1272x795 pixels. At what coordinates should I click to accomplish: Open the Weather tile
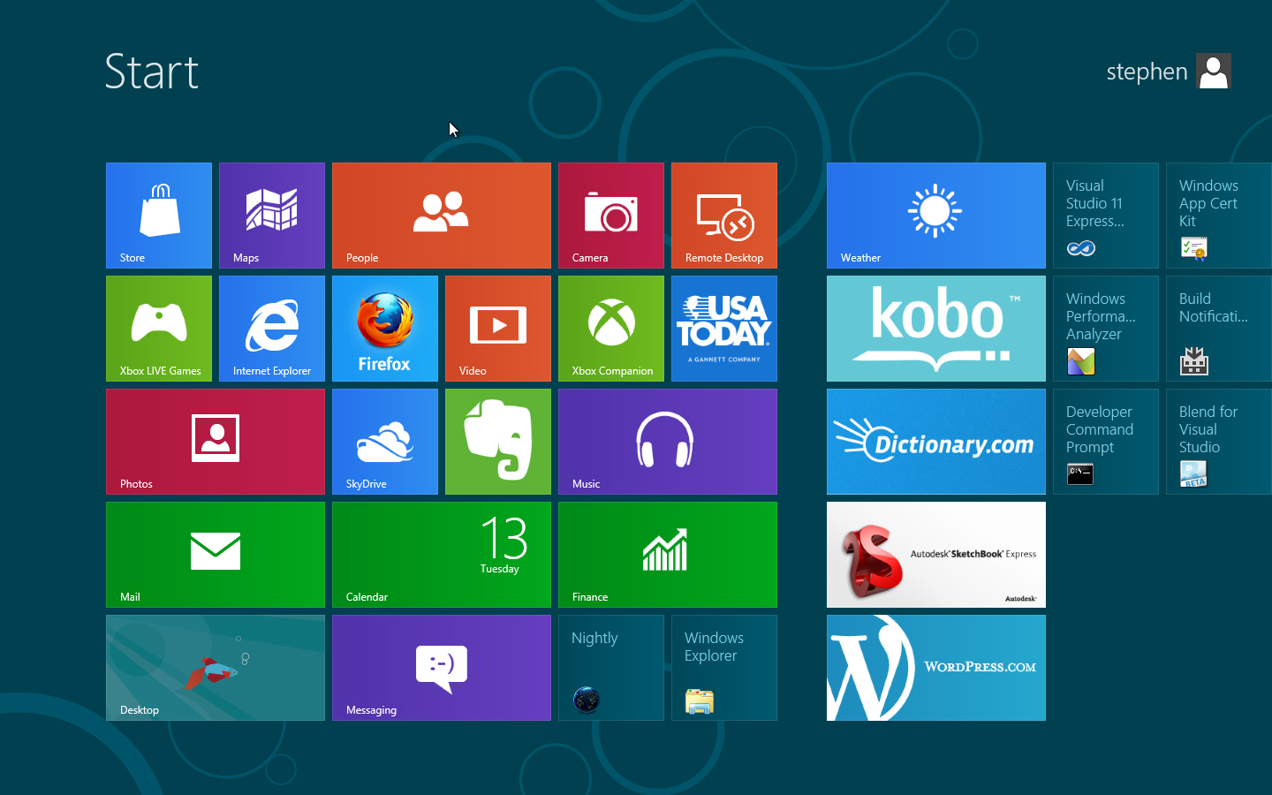click(x=936, y=215)
